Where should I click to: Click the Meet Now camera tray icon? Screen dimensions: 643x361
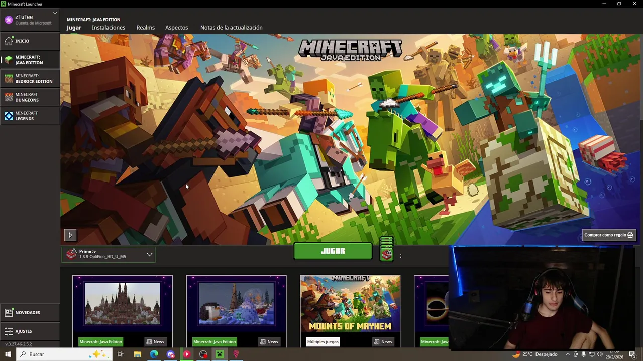(576, 354)
